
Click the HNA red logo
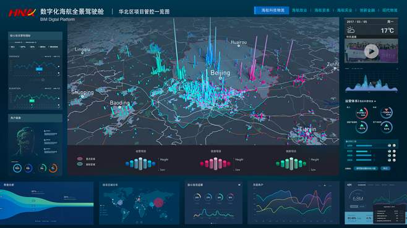click(22, 13)
